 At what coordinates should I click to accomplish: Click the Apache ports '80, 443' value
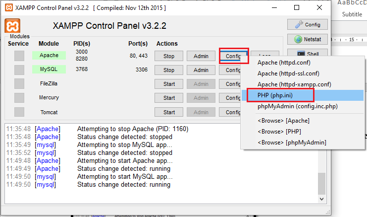(x=139, y=56)
